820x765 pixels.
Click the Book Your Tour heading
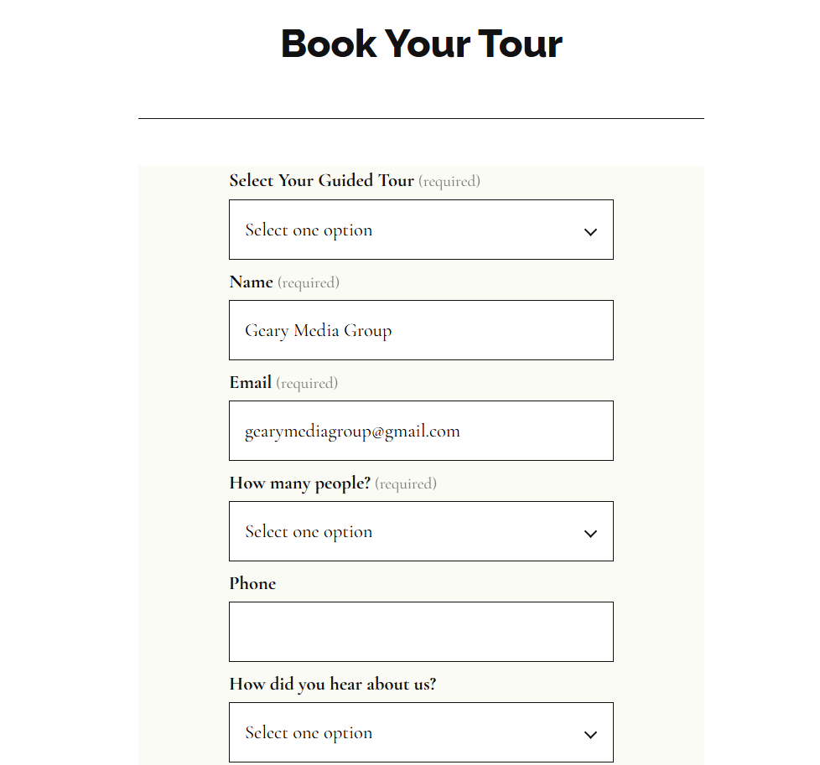click(x=421, y=44)
